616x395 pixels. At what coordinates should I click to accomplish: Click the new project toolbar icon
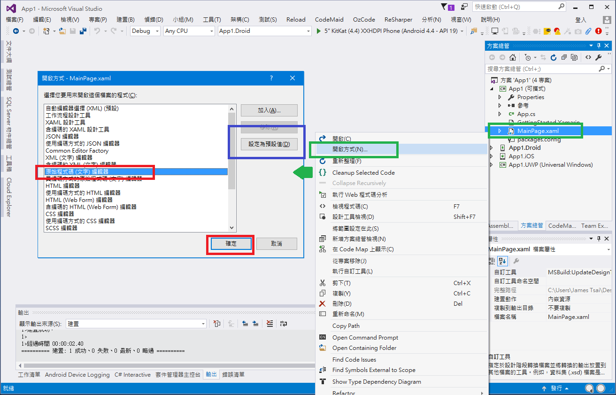46,31
